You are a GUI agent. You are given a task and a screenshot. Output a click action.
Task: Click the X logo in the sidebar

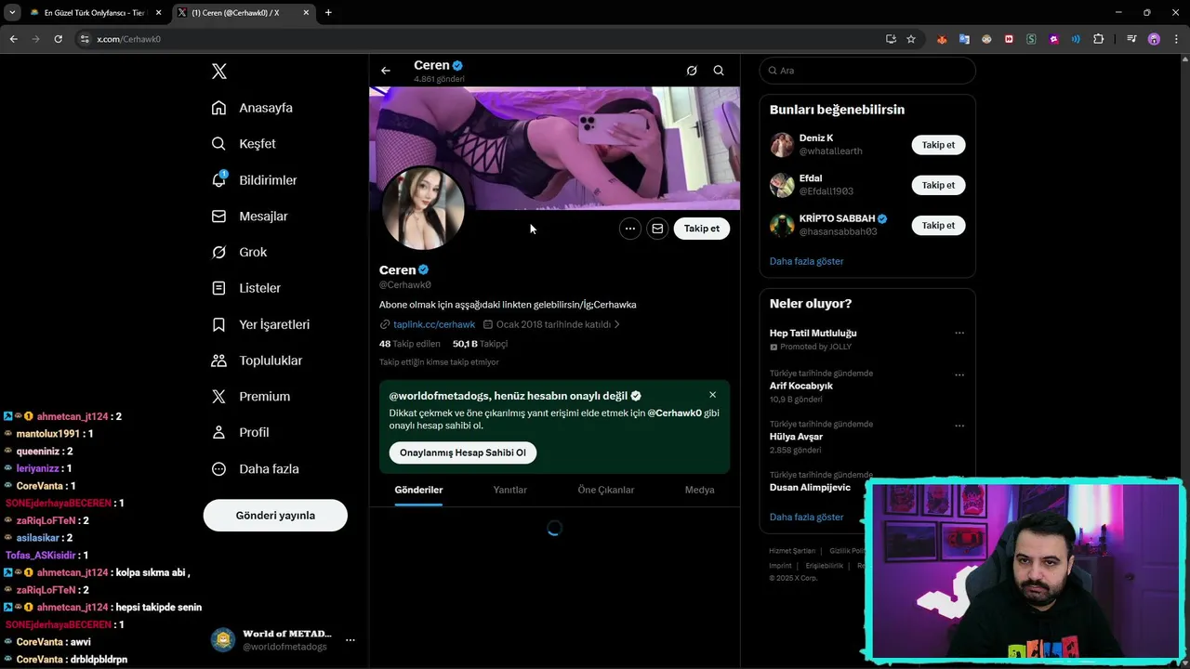pyautogui.click(x=219, y=72)
